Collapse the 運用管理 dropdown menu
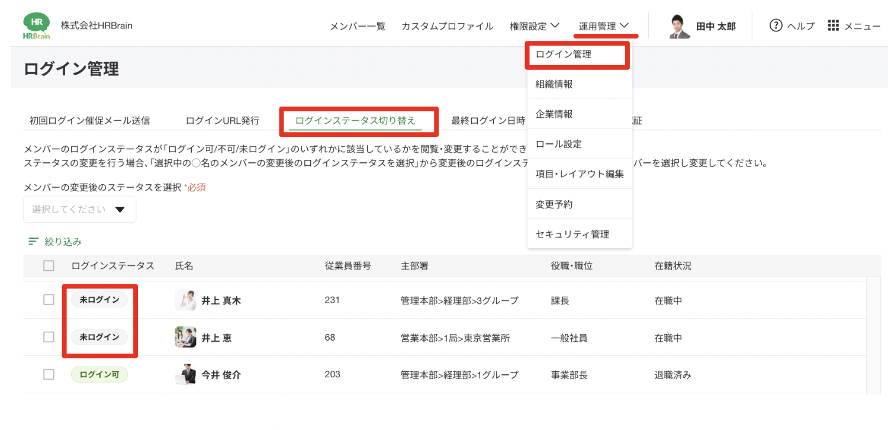The width and height of the screenshot is (888, 430). click(604, 26)
